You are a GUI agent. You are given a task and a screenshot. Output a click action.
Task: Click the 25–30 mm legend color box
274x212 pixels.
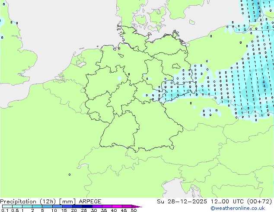(x=87, y=206)
